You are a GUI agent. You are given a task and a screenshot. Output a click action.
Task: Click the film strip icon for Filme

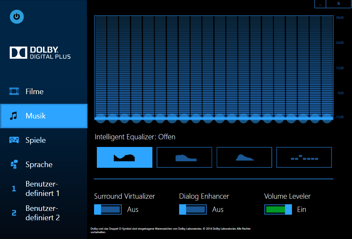(14, 91)
